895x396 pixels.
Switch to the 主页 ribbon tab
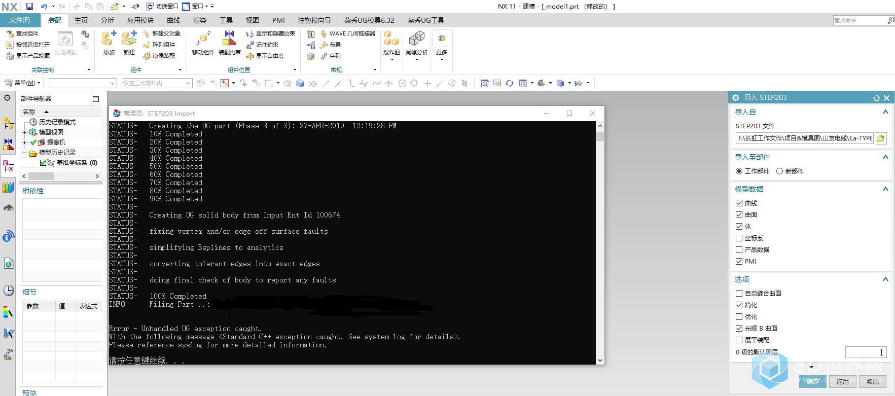(81, 20)
